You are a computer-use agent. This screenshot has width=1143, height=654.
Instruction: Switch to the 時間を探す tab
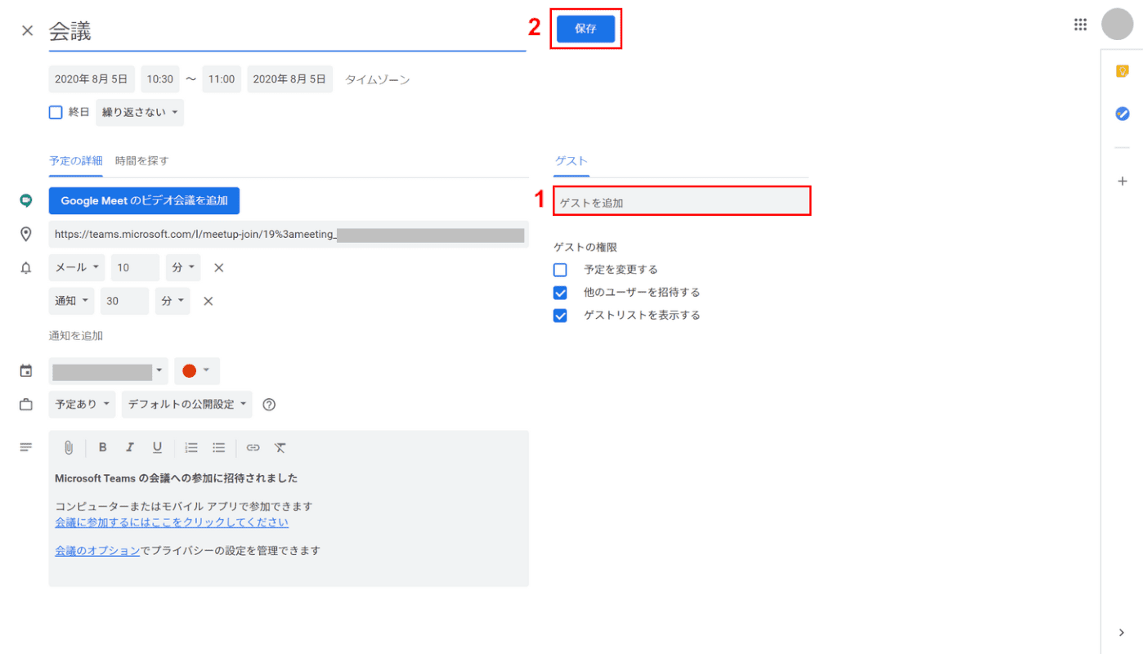pyautogui.click(x=142, y=161)
